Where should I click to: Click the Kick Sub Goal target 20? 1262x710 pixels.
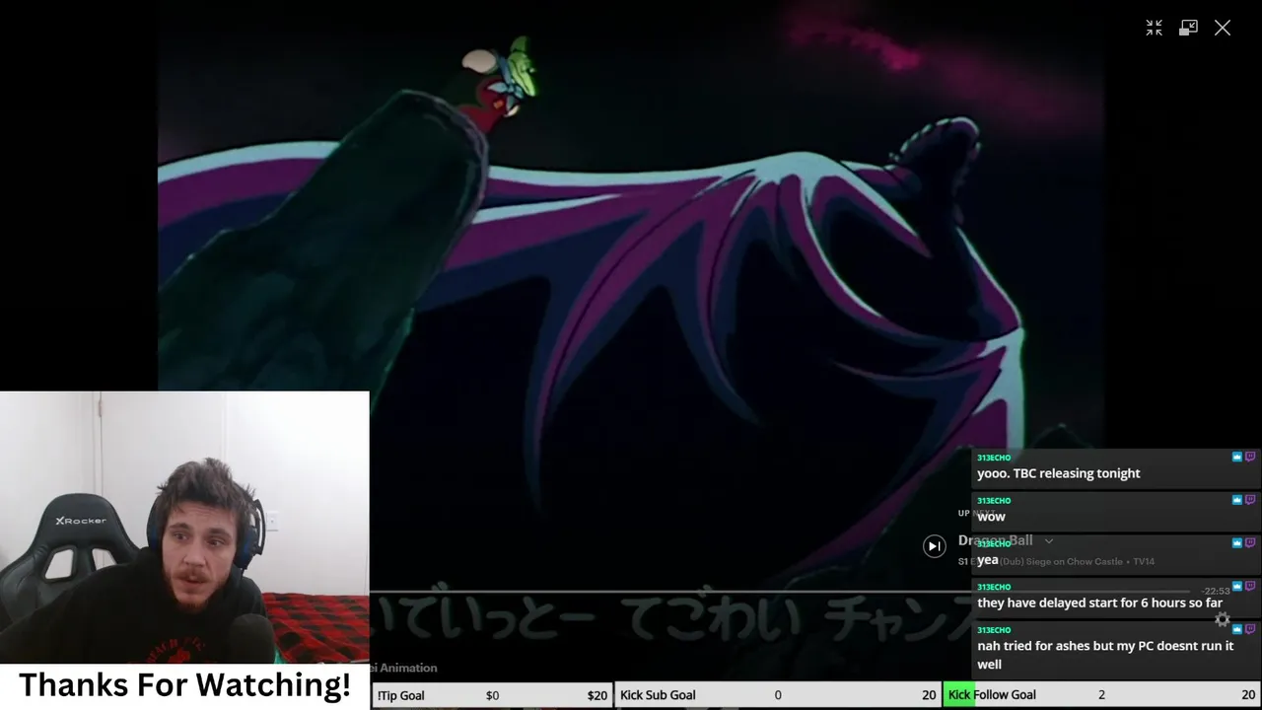point(929,695)
